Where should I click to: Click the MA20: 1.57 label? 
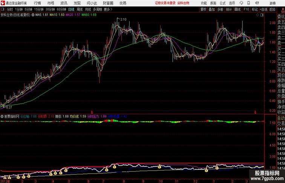click(x=73, y=15)
